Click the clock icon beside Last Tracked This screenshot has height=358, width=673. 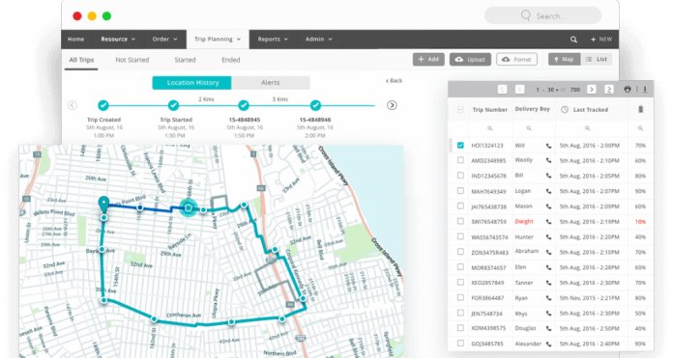coord(565,110)
